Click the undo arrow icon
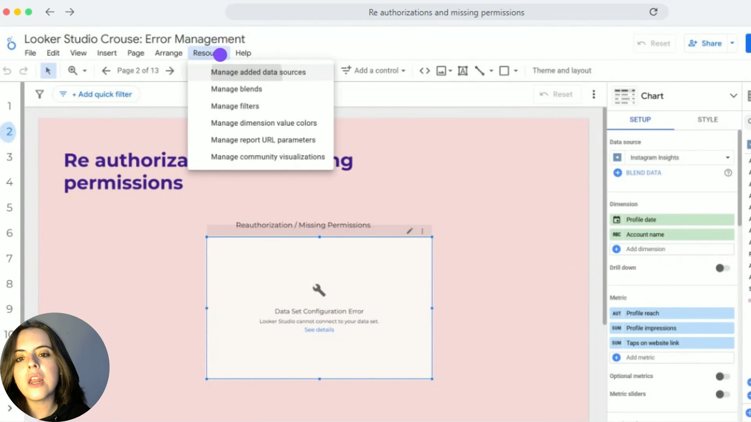 click(x=7, y=71)
